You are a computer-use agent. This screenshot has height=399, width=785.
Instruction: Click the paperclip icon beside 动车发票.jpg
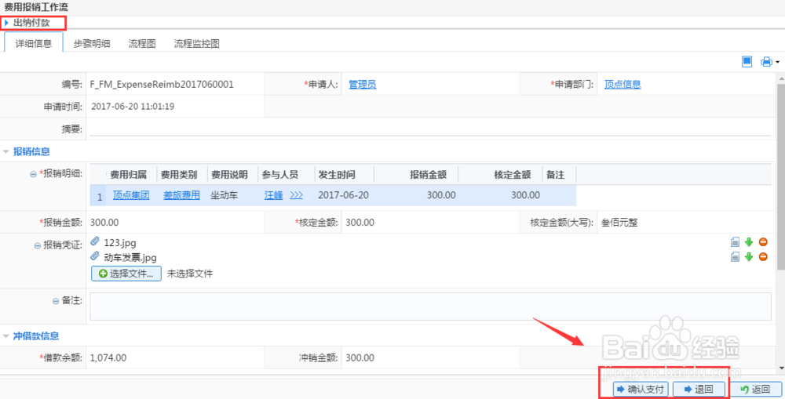pyautogui.click(x=95, y=256)
